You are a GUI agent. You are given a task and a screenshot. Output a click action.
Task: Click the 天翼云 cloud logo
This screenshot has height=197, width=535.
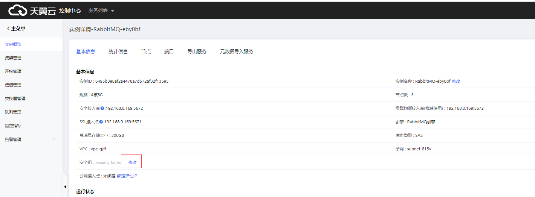(32, 11)
